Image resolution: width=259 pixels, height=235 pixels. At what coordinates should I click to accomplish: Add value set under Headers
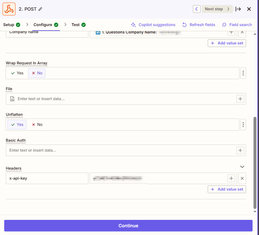[x=227, y=189]
